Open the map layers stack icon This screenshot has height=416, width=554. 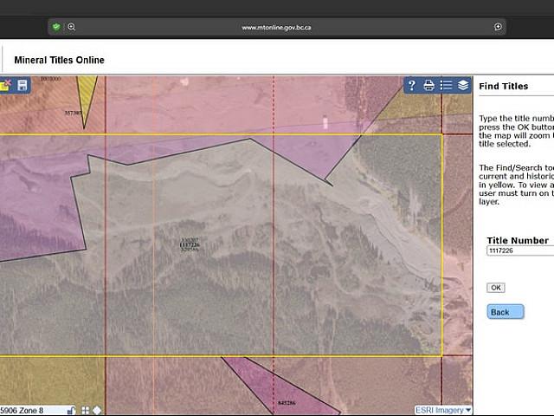coord(463,85)
